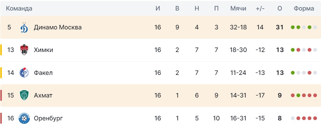Select the Оренбург team name
The image size is (321, 130).
(x=48, y=118)
